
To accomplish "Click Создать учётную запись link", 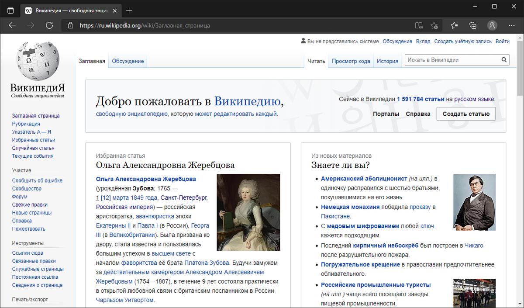I will (x=463, y=42).
